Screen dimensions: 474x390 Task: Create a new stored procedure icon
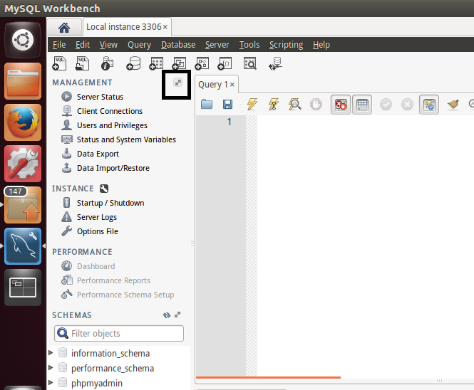tap(202, 63)
